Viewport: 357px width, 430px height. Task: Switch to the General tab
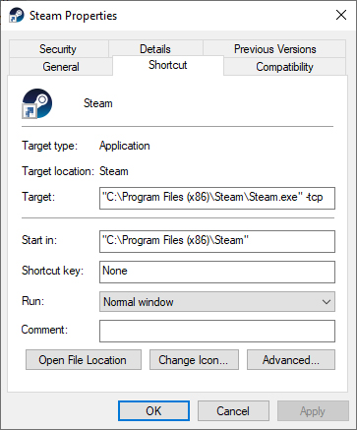coord(61,67)
